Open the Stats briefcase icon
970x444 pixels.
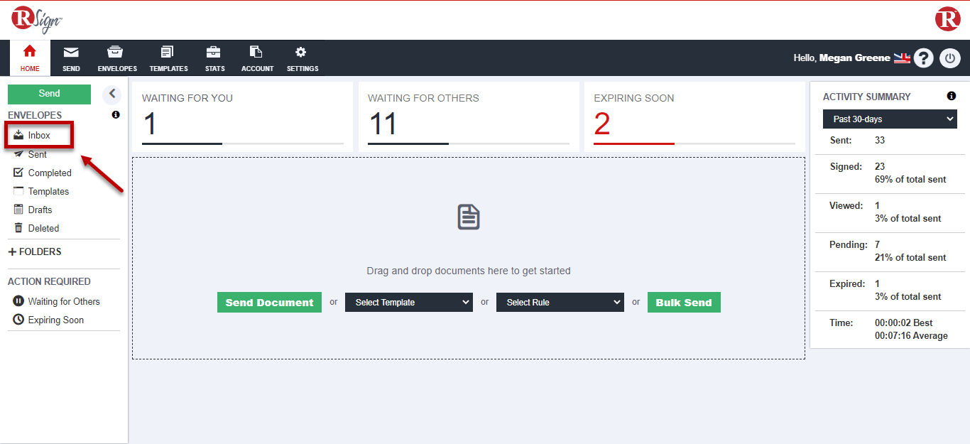point(214,58)
